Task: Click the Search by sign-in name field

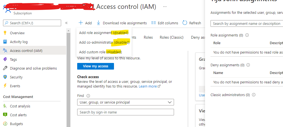Action: pos(126,112)
